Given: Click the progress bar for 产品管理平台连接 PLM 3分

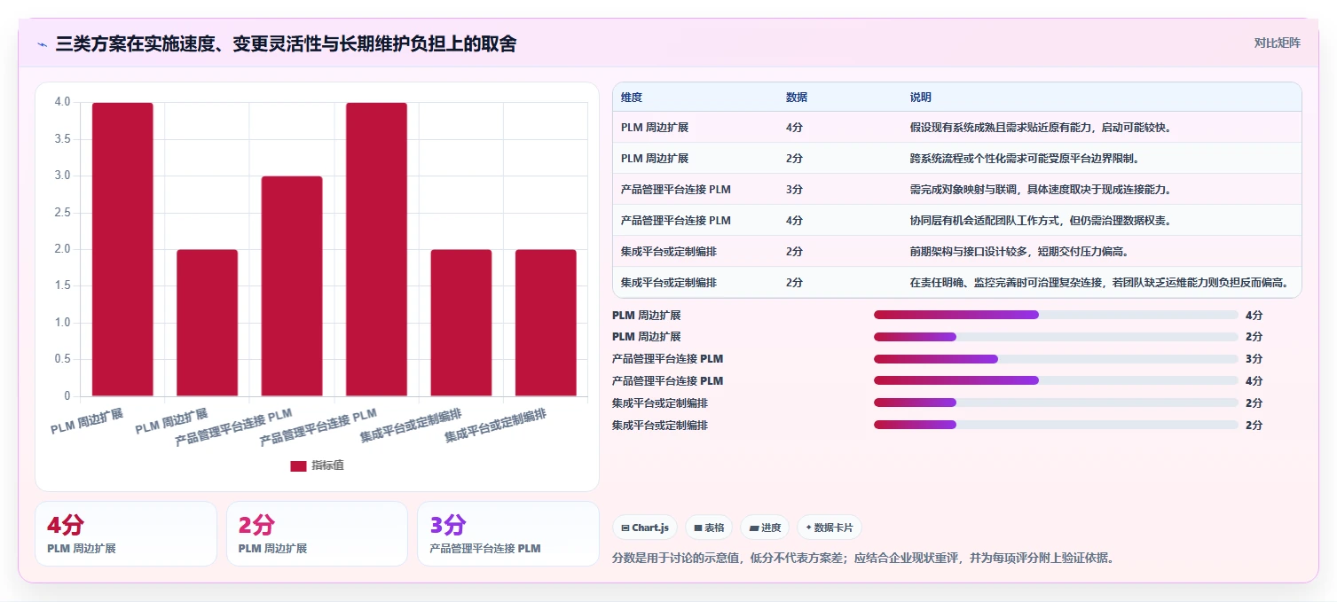Looking at the screenshot, I should [1056, 359].
